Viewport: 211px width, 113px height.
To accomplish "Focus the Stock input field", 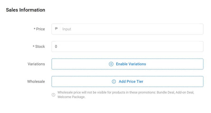I will coord(127,47).
